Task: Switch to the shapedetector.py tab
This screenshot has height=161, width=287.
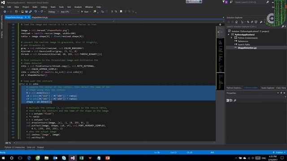Action: click(x=39, y=17)
